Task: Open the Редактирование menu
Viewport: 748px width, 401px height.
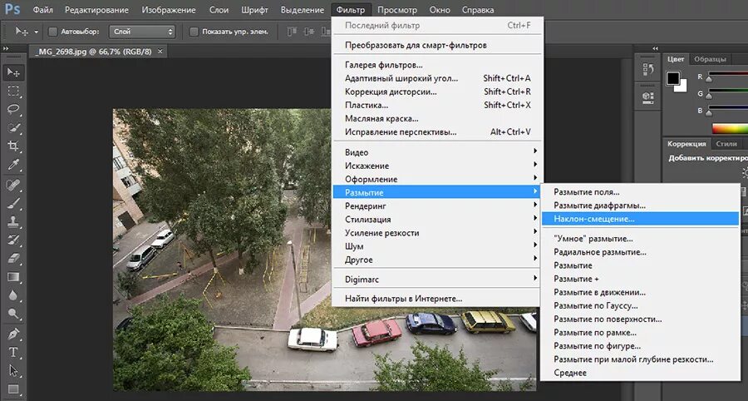Action: 97,9
